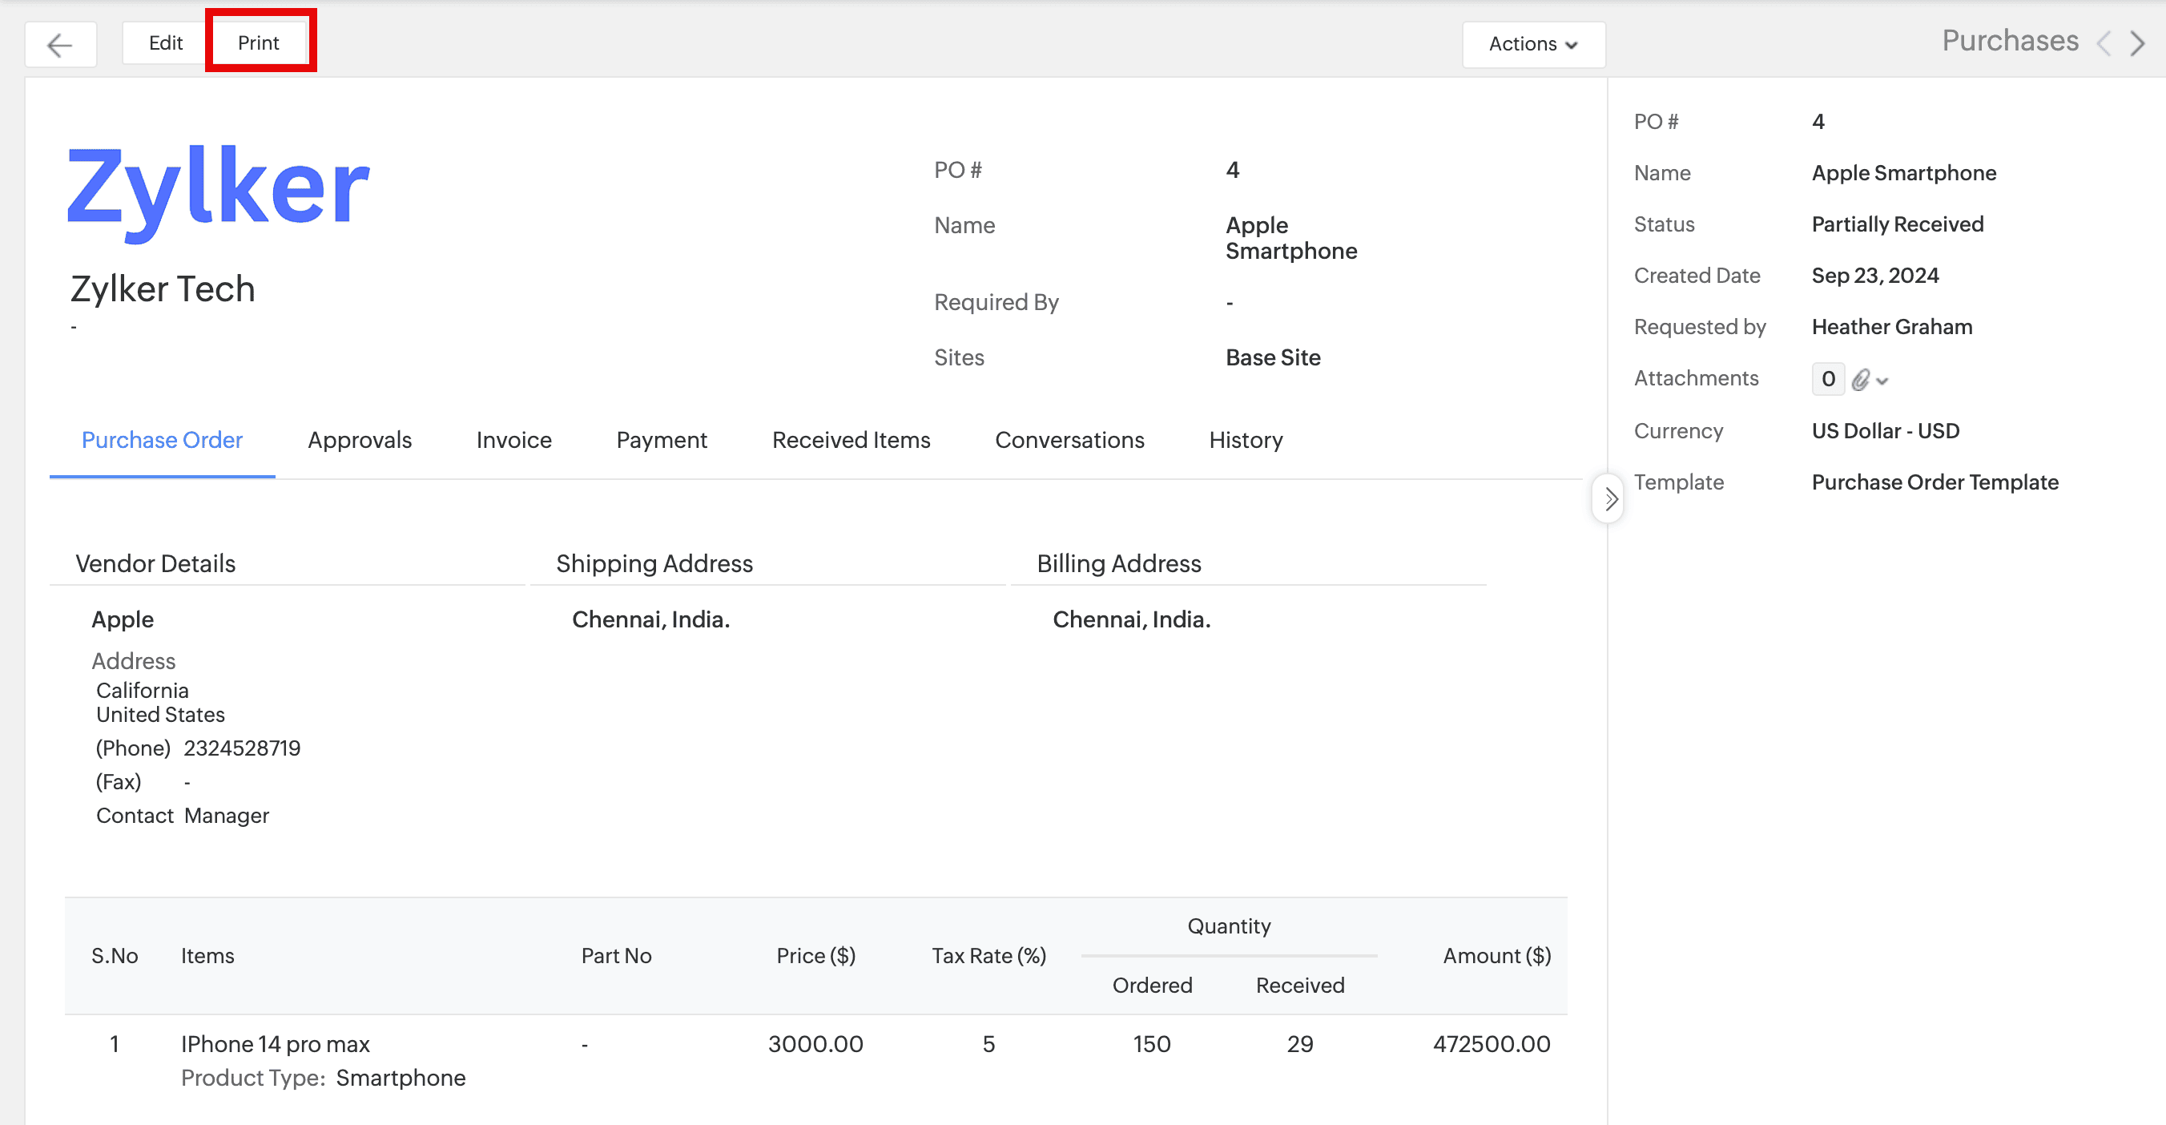Collapse the right details side panel
Viewport: 2166px width, 1125px height.
pos(1609,498)
